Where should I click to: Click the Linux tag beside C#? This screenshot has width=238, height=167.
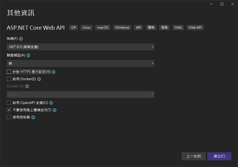pos(87,28)
